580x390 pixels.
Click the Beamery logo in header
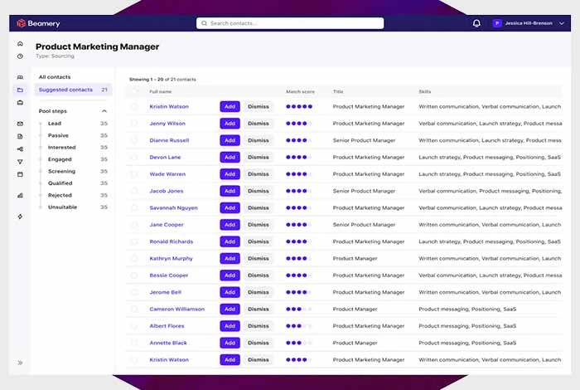tap(39, 23)
